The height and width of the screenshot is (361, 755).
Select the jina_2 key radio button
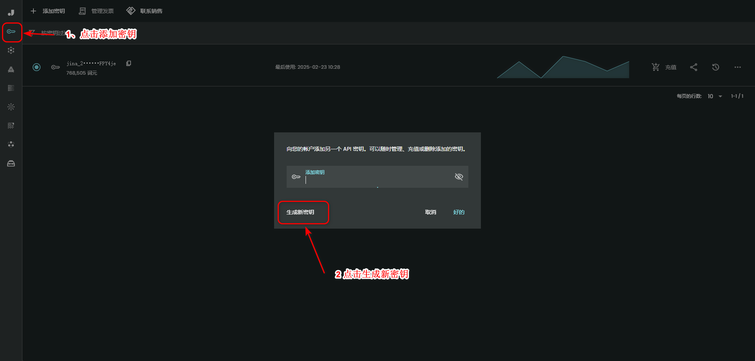point(37,67)
